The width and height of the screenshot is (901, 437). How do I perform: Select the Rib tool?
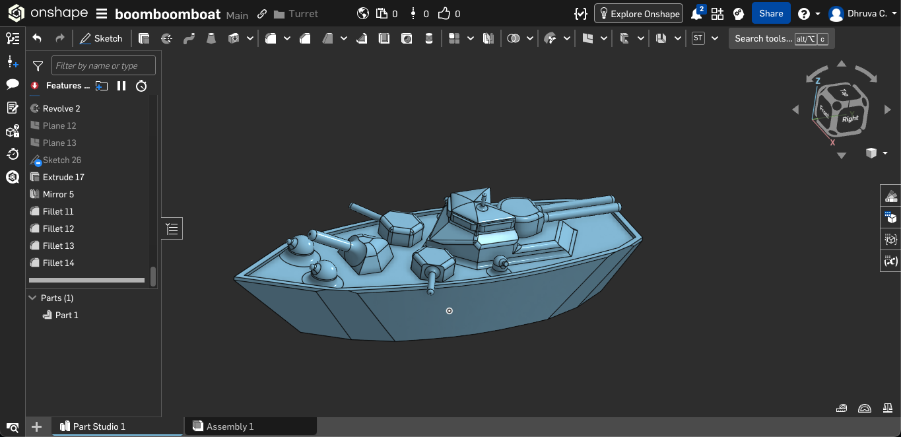pos(362,39)
